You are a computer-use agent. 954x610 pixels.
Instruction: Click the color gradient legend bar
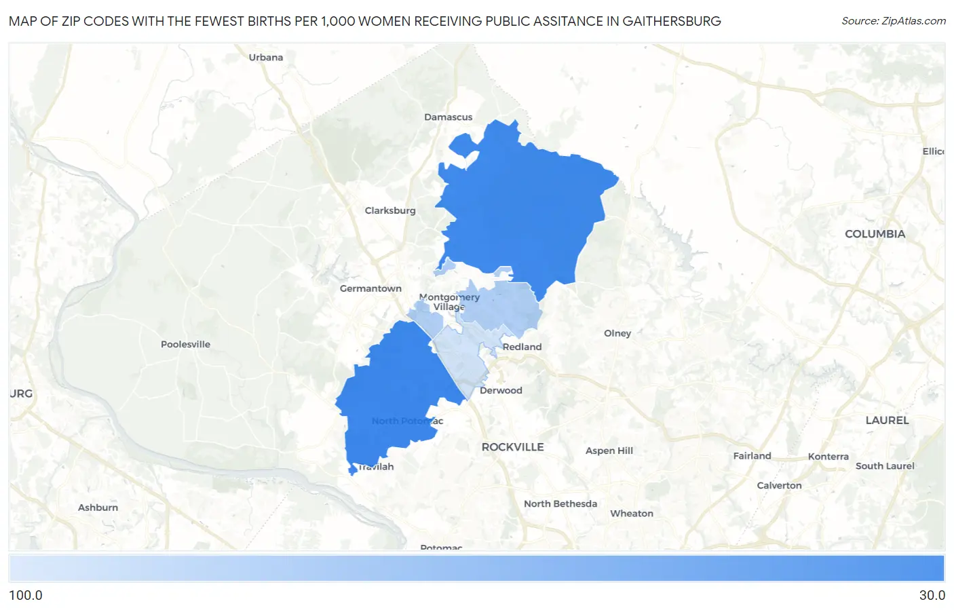477,569
